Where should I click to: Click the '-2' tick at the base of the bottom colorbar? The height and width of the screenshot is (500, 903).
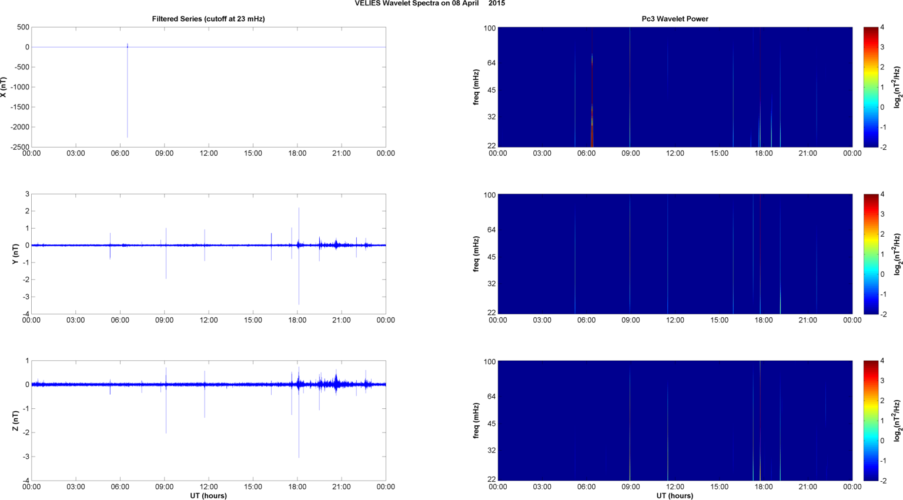(x=883, y=481)
